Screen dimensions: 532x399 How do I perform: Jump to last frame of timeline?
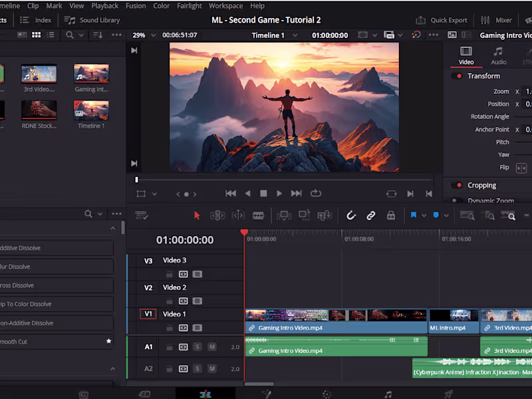pos(296,194)
